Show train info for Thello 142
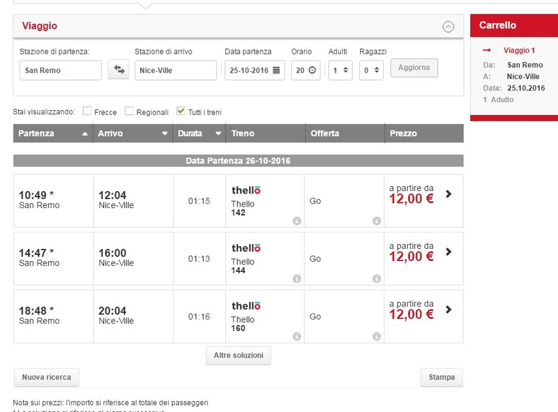The width and height of the screenshot is (558, 412). 297,221
